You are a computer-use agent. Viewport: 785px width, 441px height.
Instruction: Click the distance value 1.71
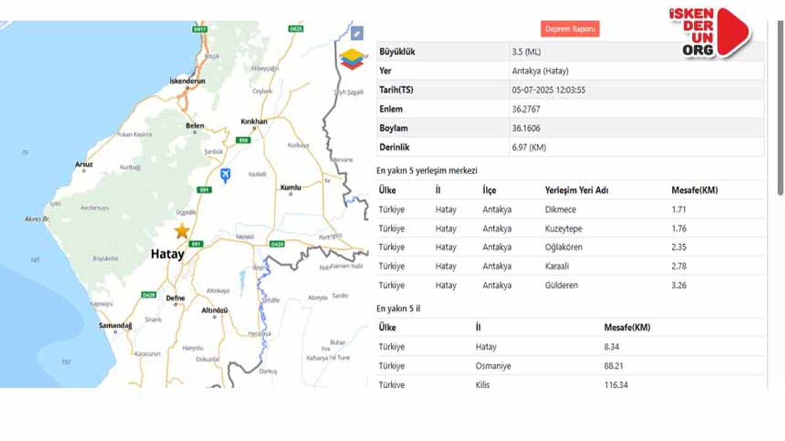[678, 209]
